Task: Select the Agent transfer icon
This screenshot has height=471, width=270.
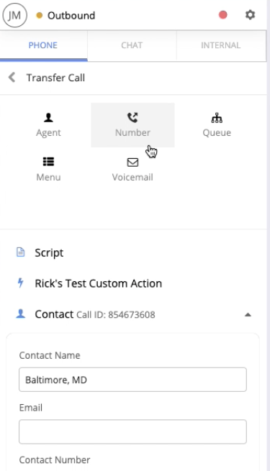Action: pos(48,118)
